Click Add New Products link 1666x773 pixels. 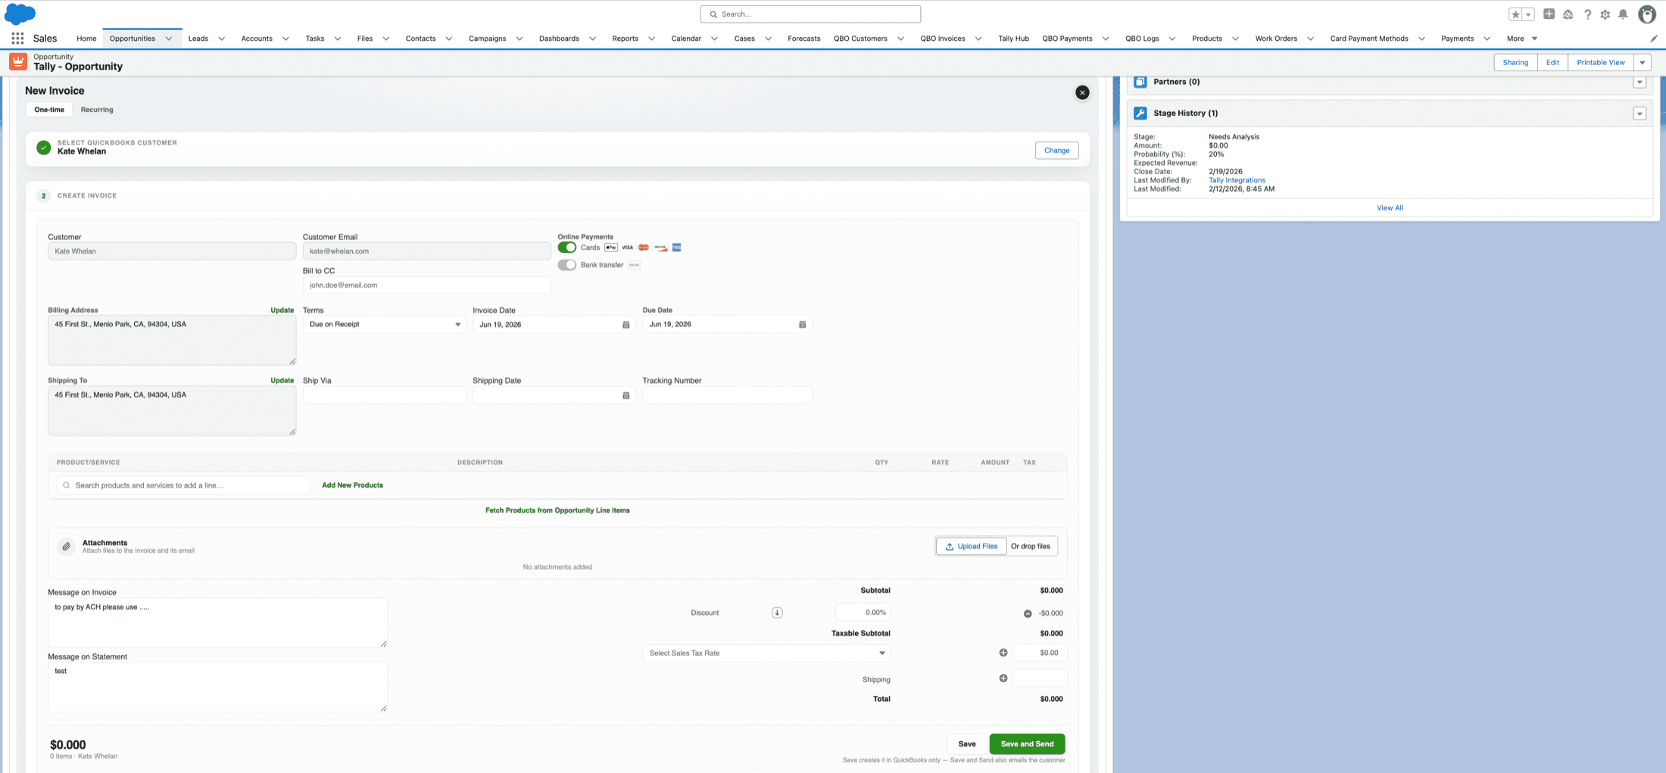(x=352, y=485)
